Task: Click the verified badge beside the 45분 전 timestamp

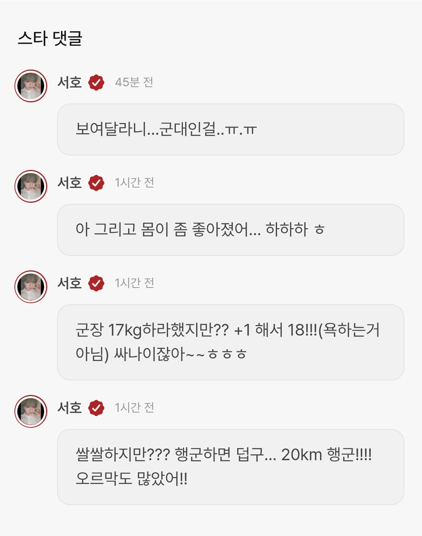Action: 96,82
